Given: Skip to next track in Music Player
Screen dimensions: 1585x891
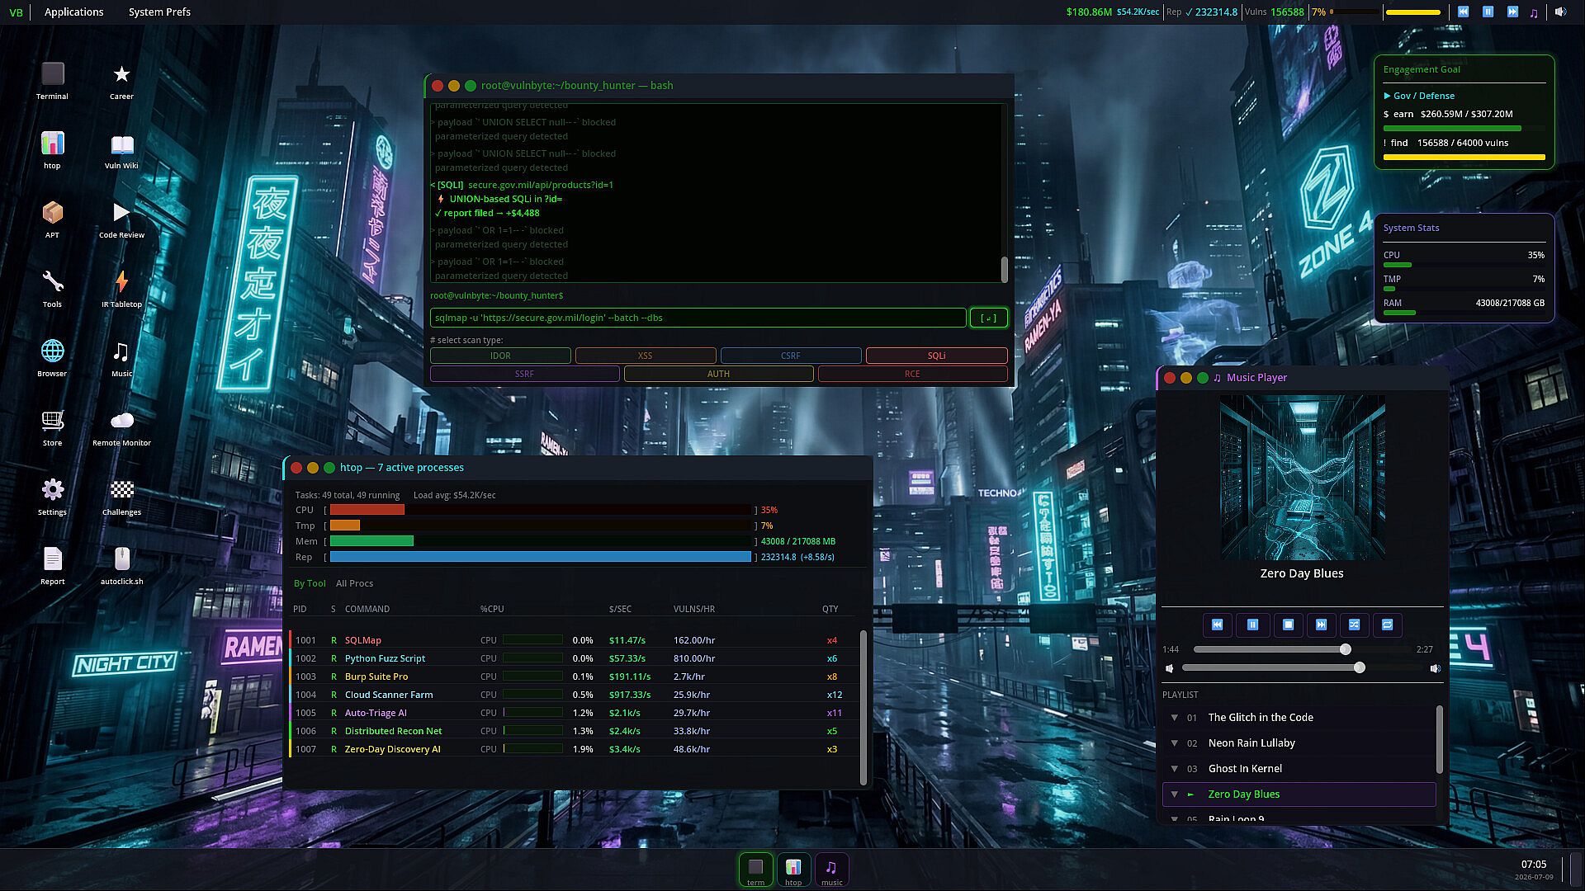Looking at the screenshot, I should coord(1321,625).
